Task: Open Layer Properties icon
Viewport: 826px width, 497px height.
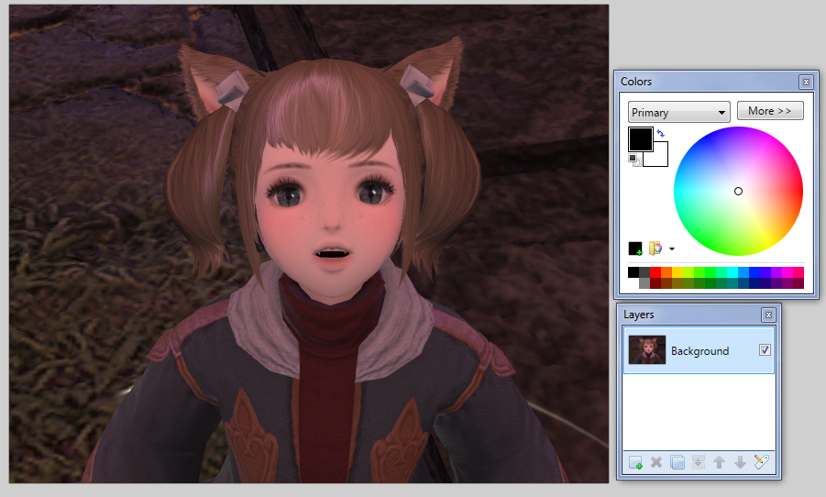Action: point(761,462)
